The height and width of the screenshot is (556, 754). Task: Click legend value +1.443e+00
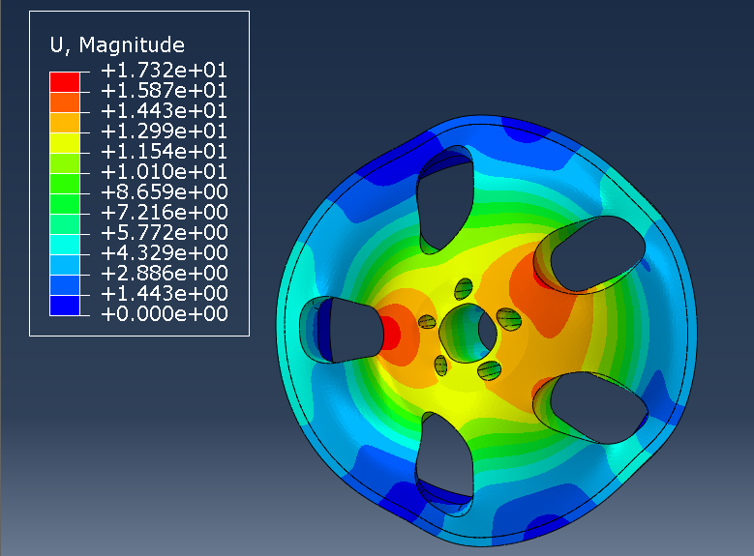(164, 293)
